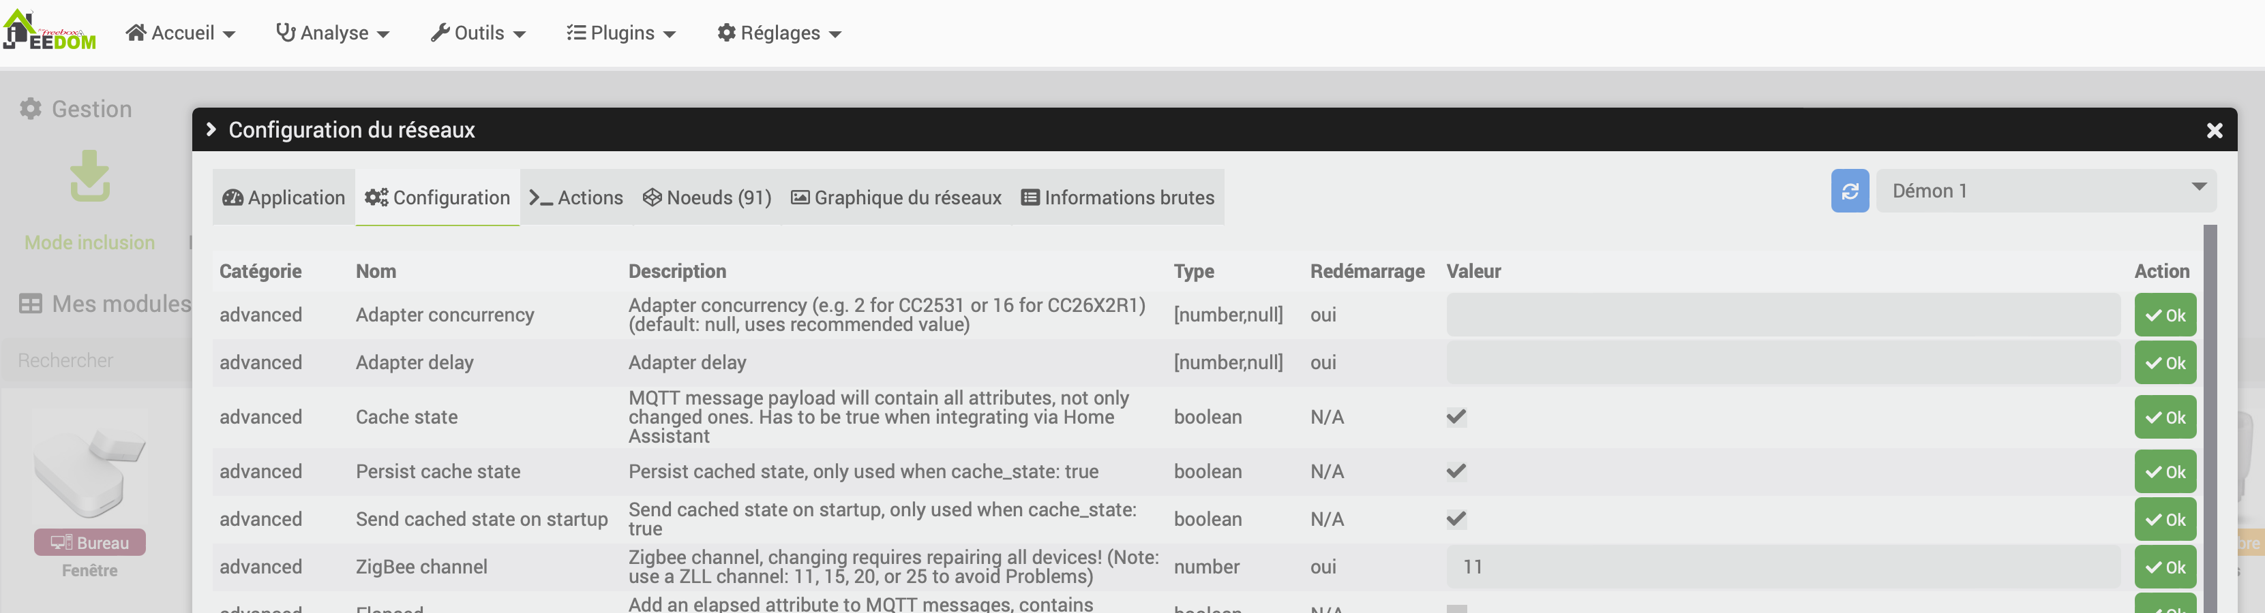This screenshot has width=2265, height=613.
Task: Click the Gestion gear icon
Action: click(x=31, y=109)
